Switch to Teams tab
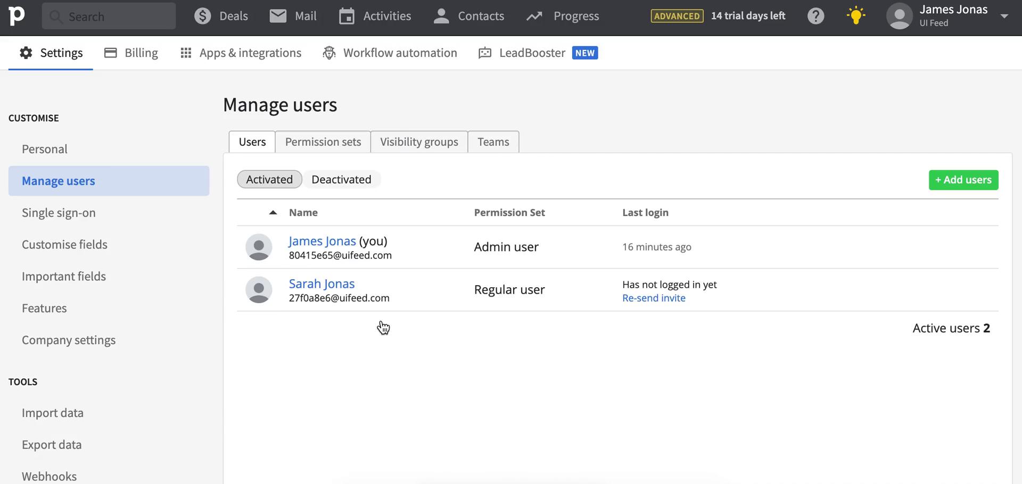This screenshot has width=1022, height=484. 493,142
